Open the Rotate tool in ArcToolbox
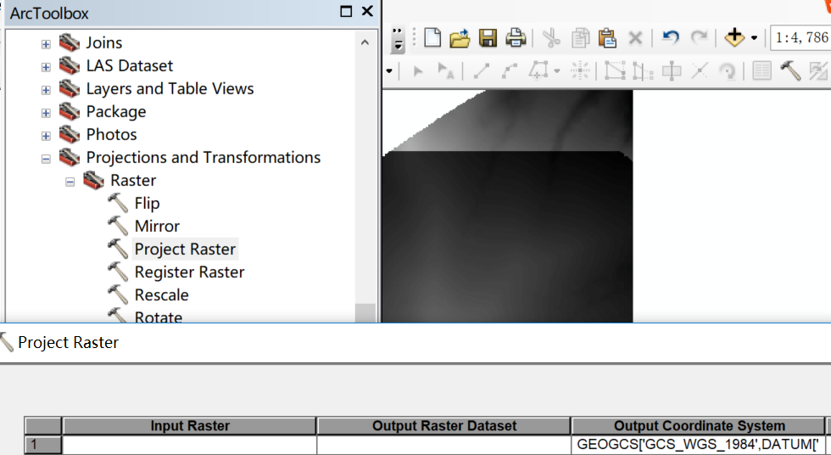The image size is (831, 455). click(158, 317)
